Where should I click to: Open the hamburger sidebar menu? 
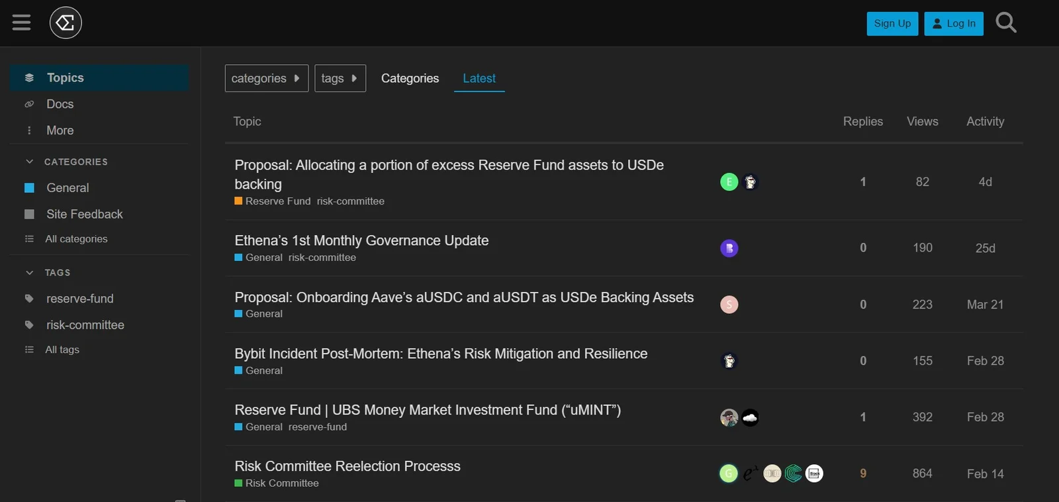pyautogui.click(x=21, y=23)
